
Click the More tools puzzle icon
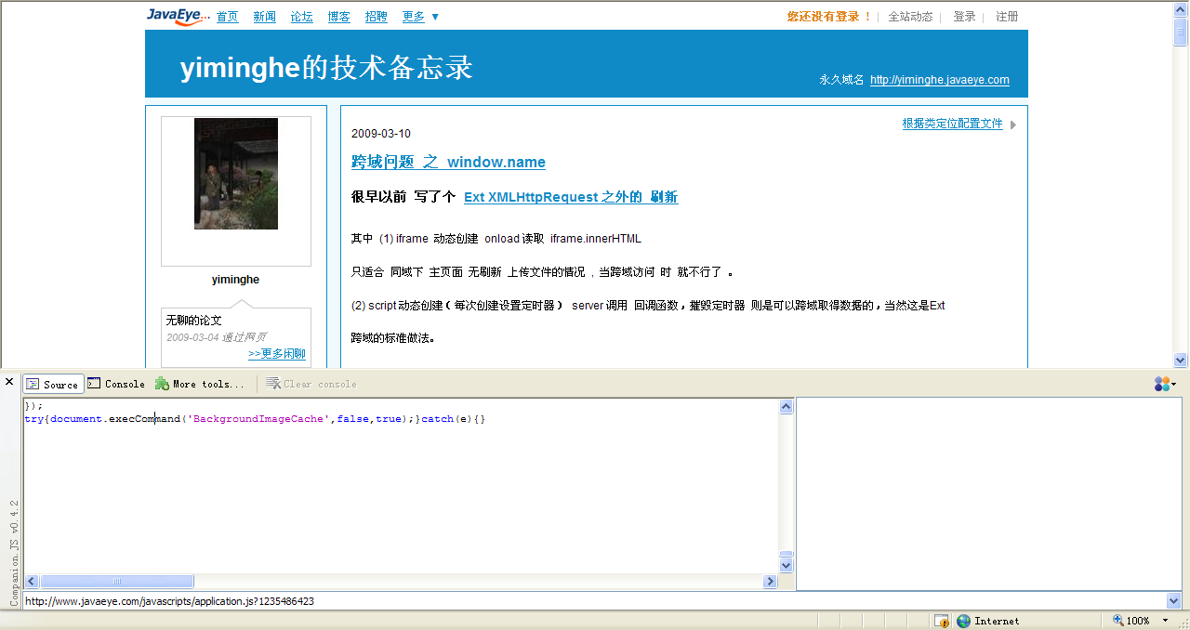(162, 384)
